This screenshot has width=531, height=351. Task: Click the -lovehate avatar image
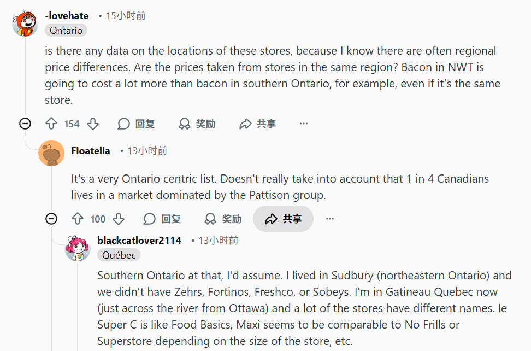click(x=25, y=24)
